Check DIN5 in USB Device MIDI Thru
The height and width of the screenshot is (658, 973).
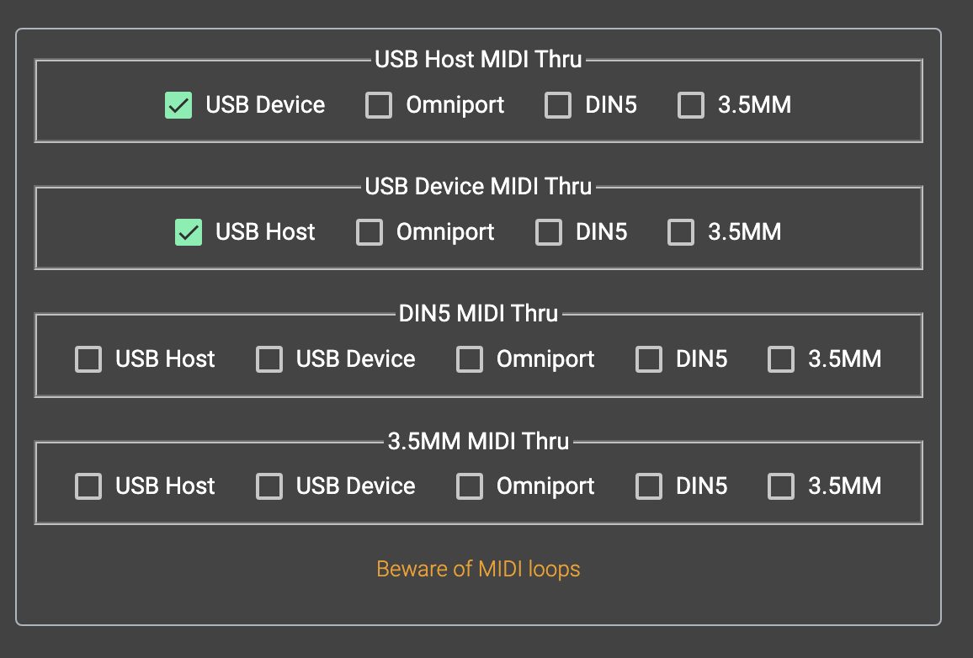point(549,232)
